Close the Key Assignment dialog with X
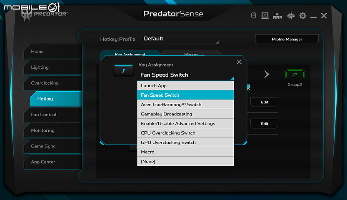 tap(239, 62)
